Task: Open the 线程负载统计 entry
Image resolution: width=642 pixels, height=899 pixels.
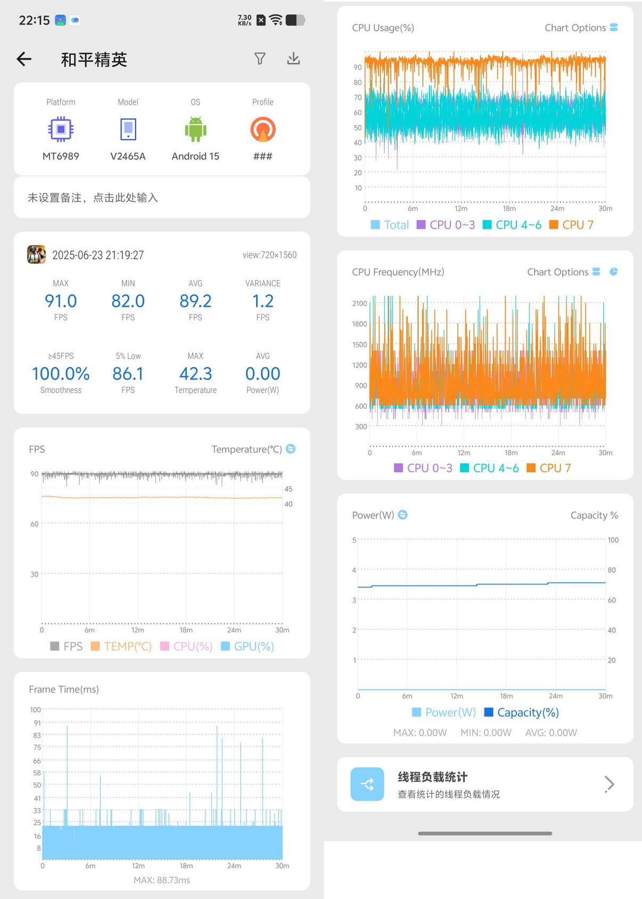Action: [x=485, y=784]
